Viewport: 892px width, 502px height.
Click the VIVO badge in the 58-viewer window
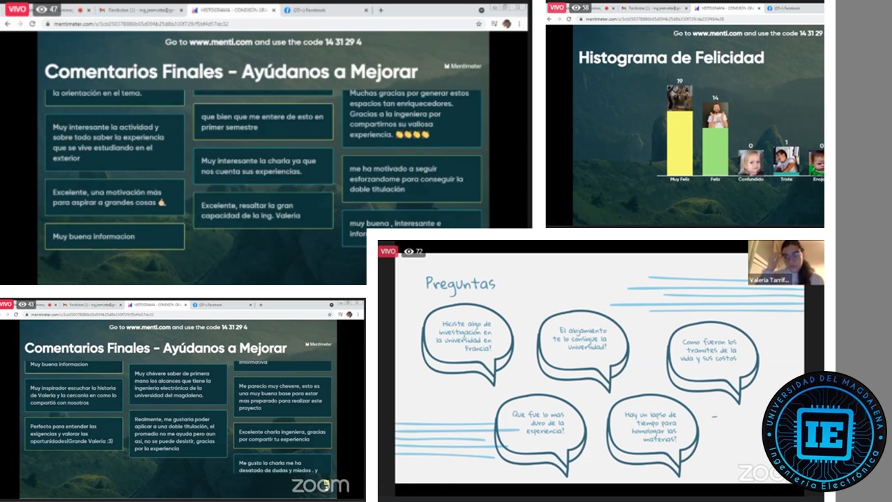555,7
